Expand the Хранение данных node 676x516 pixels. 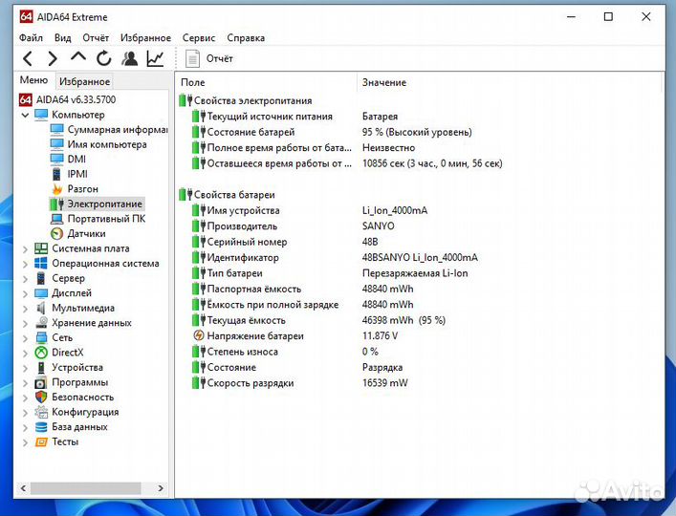click(25, 323)
